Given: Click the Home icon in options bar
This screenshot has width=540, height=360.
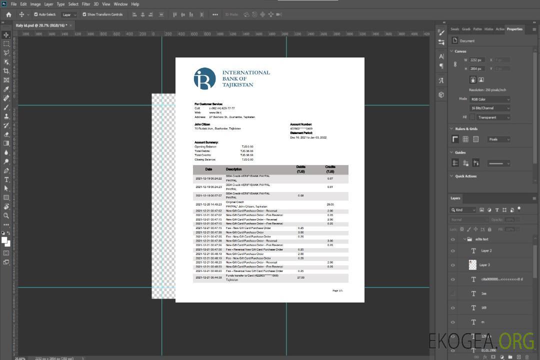Looking at the screenshot, I should click(8, 14).
